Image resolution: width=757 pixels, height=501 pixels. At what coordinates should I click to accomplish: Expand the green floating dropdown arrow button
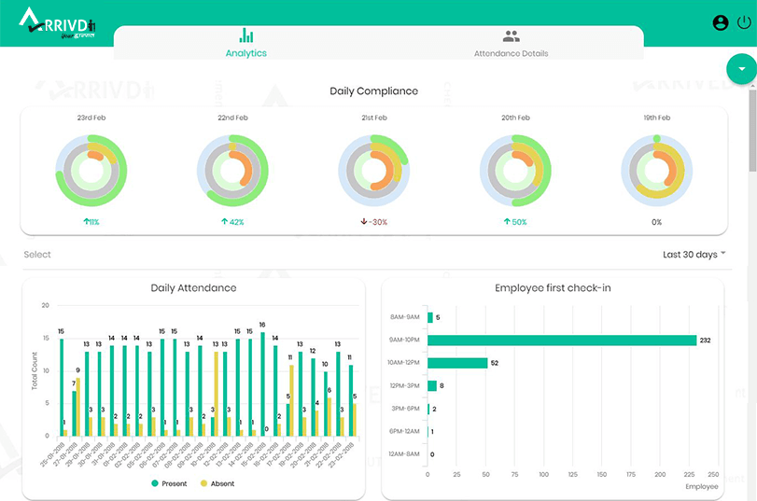tap(741, 69)
